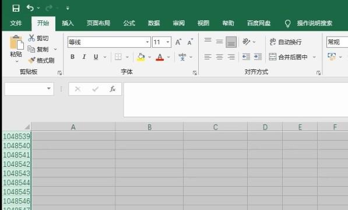Viewport: 348px width, 210px height.
Task: Open the undo history dropdown arrow
Action: point(38,8)
